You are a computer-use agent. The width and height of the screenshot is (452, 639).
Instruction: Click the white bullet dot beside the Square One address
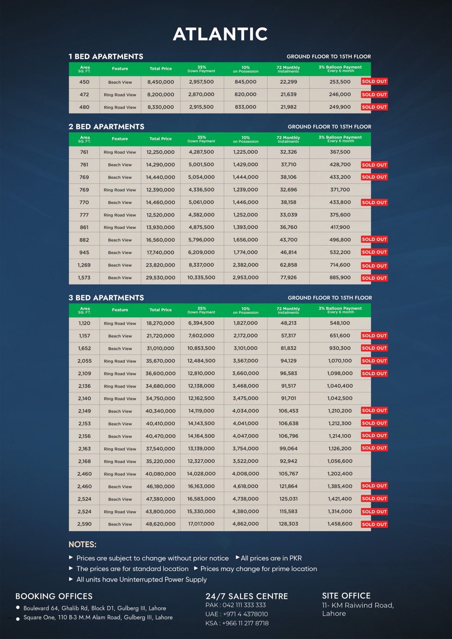pyautogui.click(x=18, y=619)
